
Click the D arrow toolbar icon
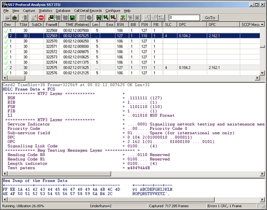[x=154, y=17]
